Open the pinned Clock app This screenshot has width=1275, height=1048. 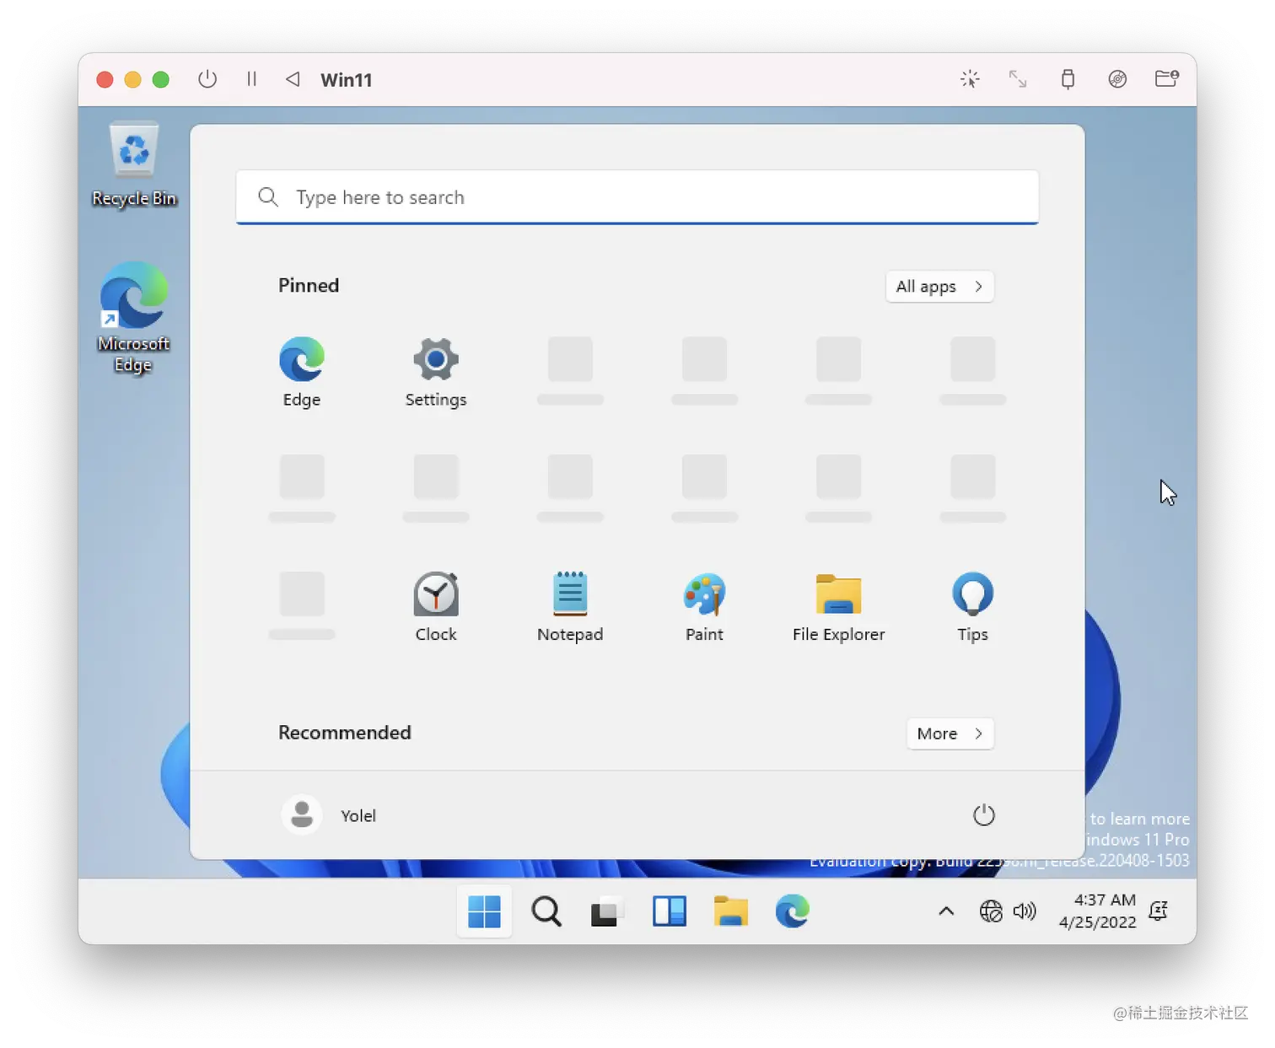point(436,607)
